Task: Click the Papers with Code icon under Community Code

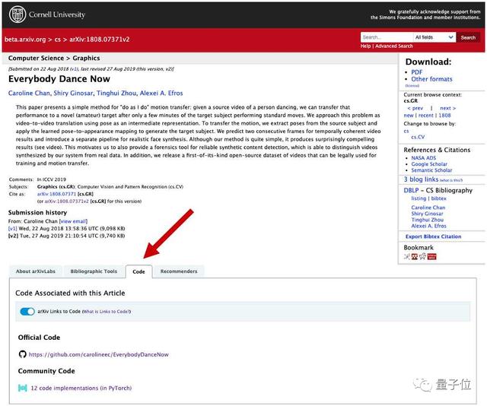Action: coord(23,388)
